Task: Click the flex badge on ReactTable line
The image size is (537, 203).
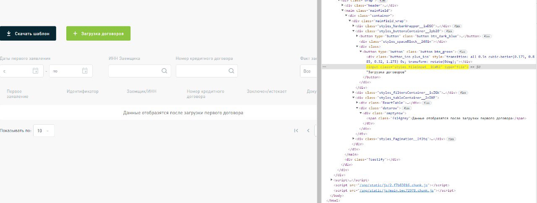Action: (x=427, y=103)
